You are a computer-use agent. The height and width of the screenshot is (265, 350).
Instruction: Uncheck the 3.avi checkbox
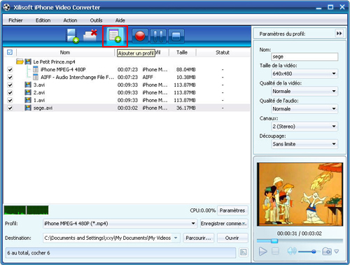10,85
